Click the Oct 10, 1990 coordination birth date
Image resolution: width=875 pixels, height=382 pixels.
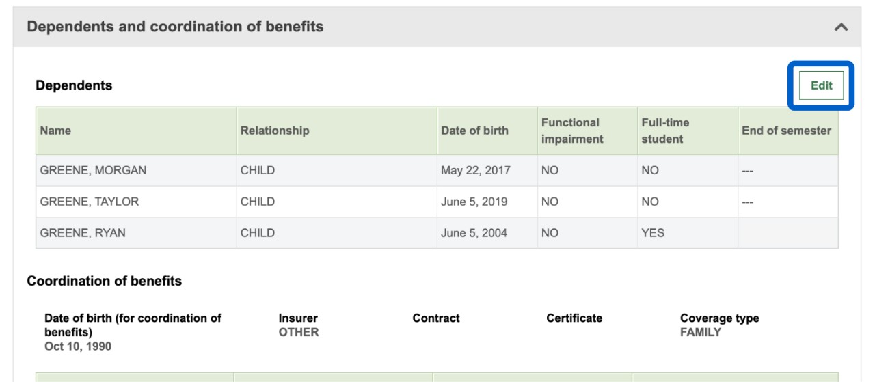pyautogui.click(x=78, y=346)
